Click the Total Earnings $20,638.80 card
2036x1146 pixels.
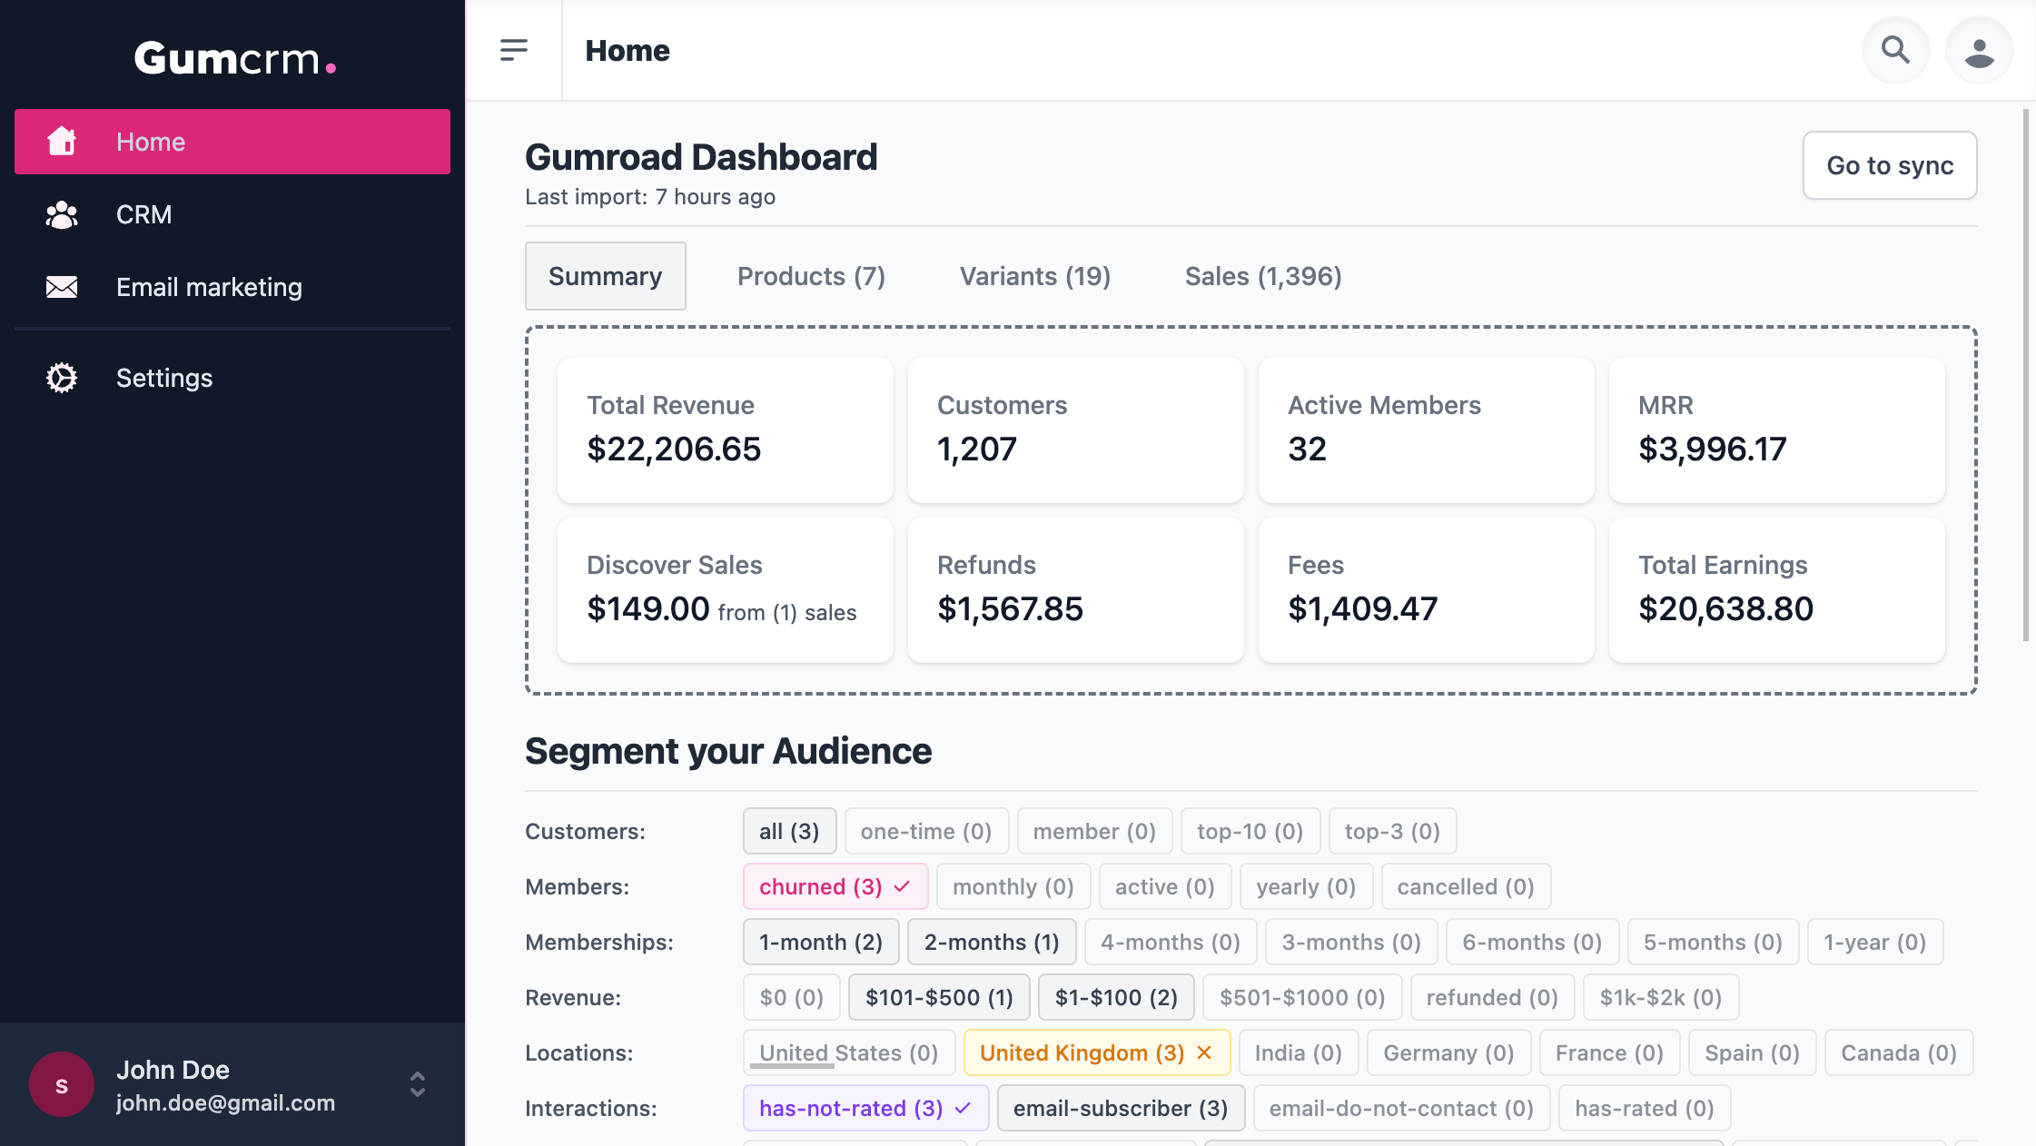tap(1776, 589)
